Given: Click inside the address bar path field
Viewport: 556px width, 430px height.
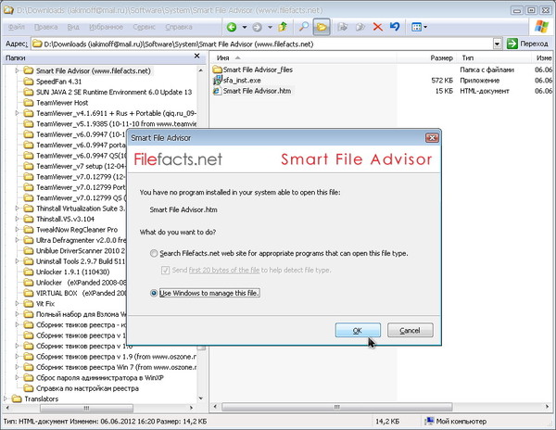Looking at the screenshot, I should (261, 44).
